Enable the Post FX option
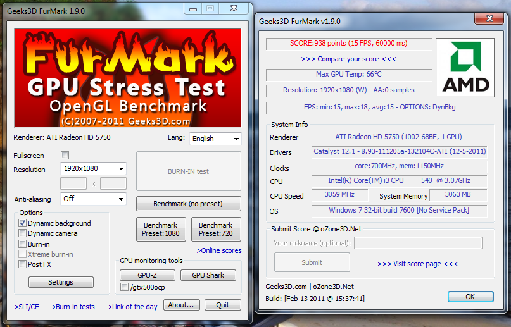 [x=23, y=264]
